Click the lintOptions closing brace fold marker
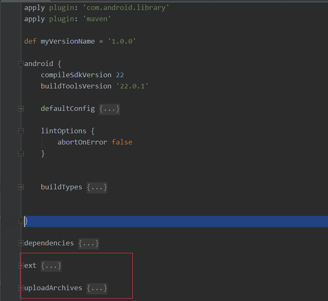Image resolution: width=328 pixels, height=301 pixels. 21,154
